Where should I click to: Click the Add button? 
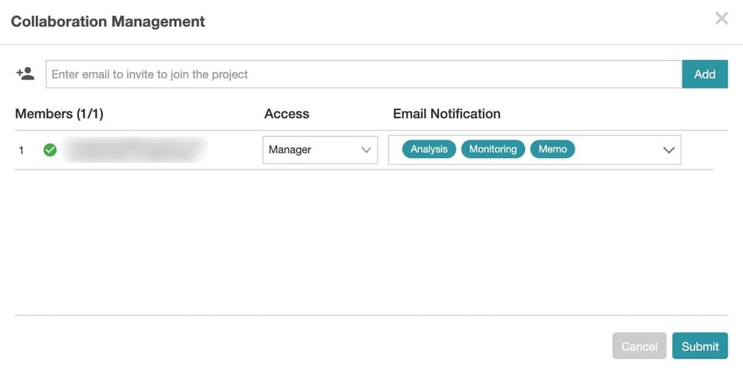click(704, 74)
